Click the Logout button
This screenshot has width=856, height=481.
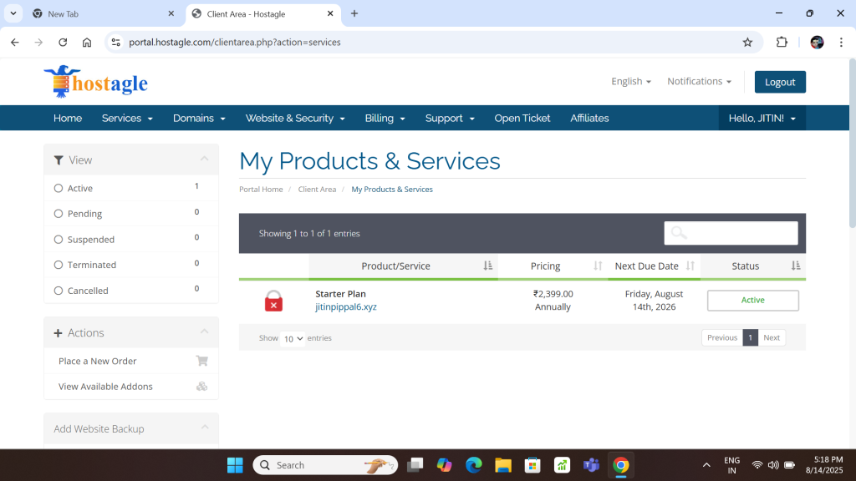[x=779, y=82]
